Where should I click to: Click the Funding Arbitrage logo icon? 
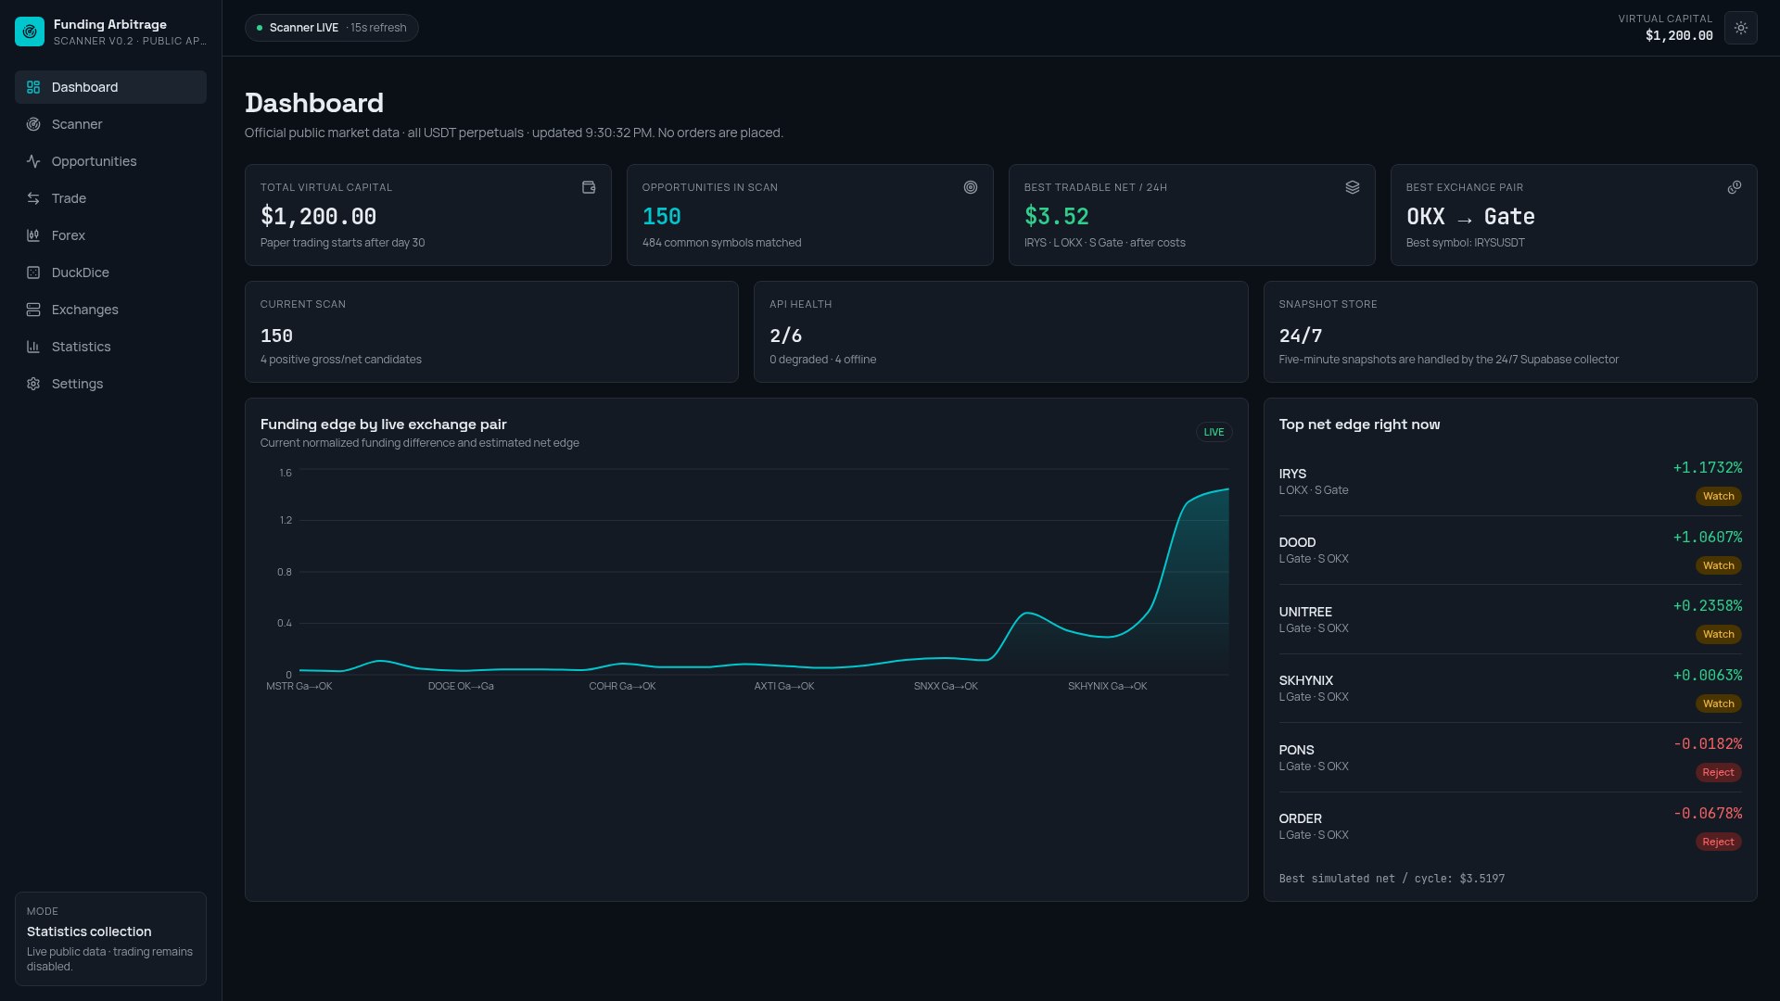tap(30, 32)
